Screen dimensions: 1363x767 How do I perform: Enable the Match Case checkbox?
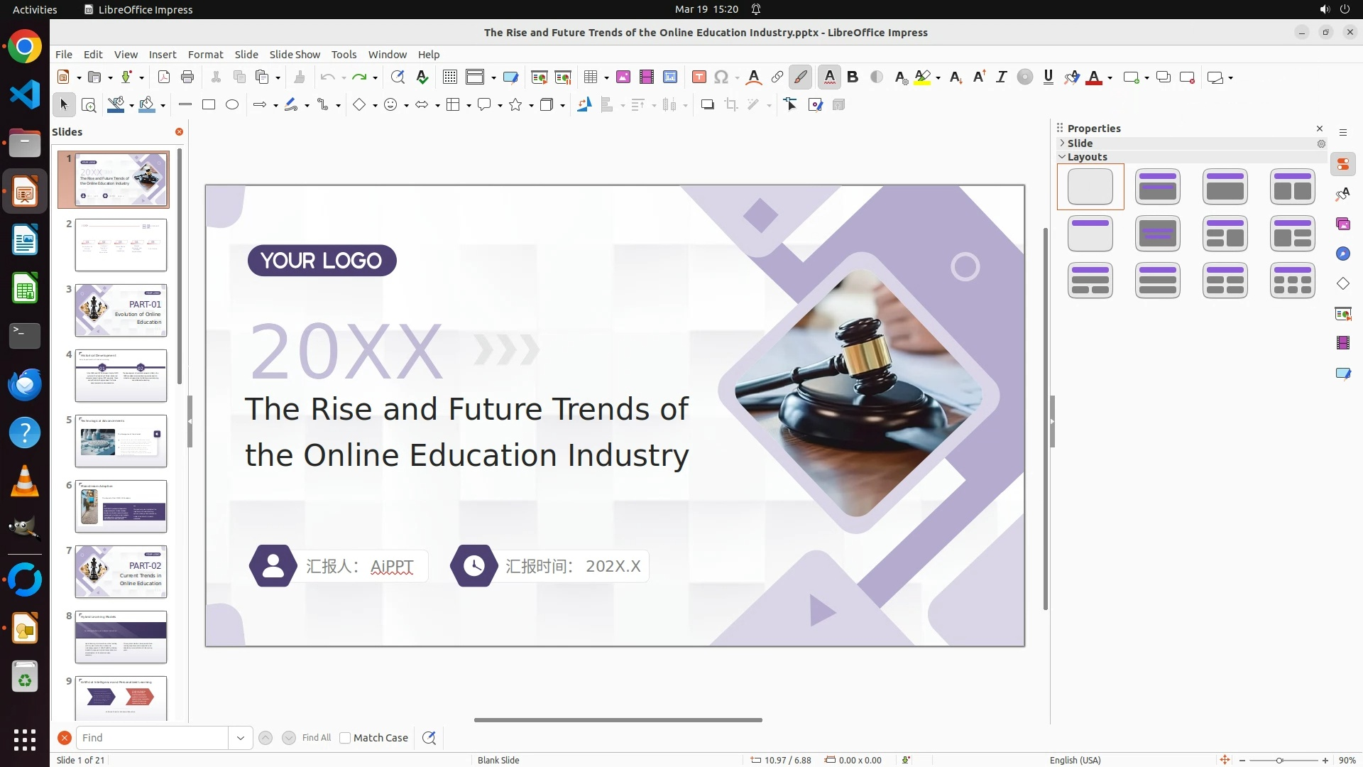click(x=345, y=738)
